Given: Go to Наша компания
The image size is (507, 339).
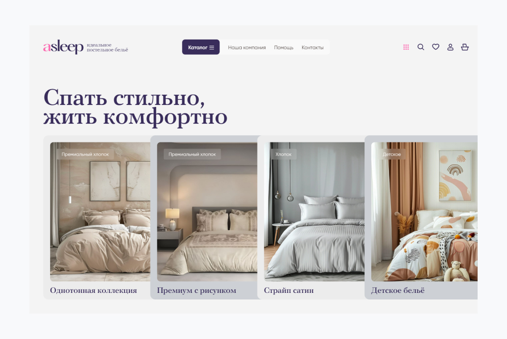Looking at the screenshot, I should click(x=247, y=48).
